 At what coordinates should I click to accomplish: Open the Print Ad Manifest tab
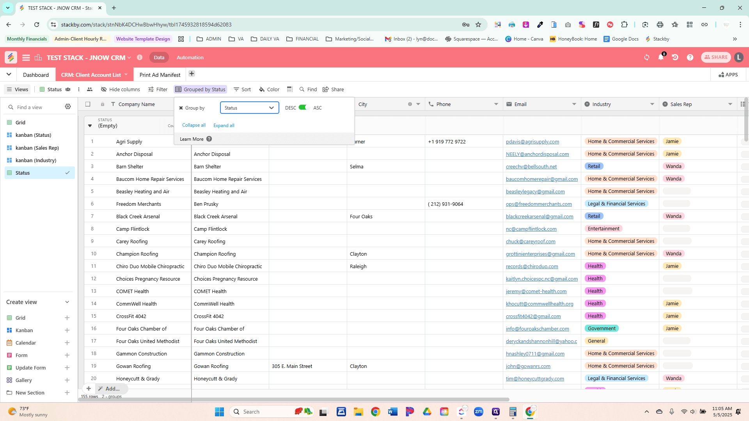click(160, 75)
